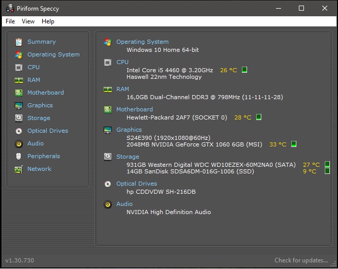Click the Motherboard icon in sidebar

tap(19, 93)
